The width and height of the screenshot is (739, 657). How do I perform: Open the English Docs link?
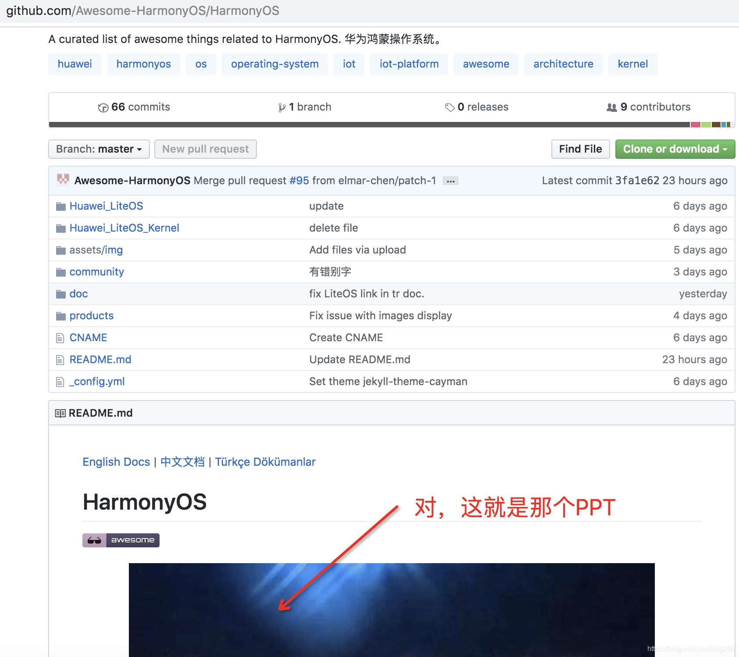point(116,462)
